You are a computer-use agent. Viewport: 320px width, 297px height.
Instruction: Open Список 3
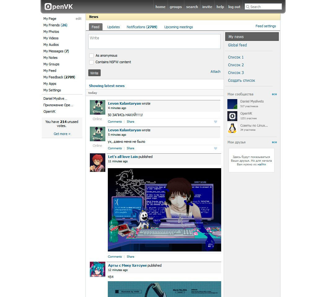(236, 73)
